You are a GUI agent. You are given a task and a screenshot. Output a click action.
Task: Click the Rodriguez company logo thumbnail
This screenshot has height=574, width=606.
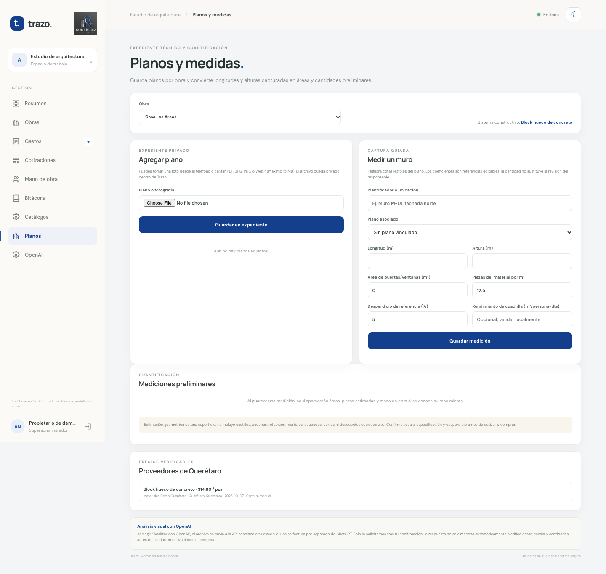click(86, 24)
